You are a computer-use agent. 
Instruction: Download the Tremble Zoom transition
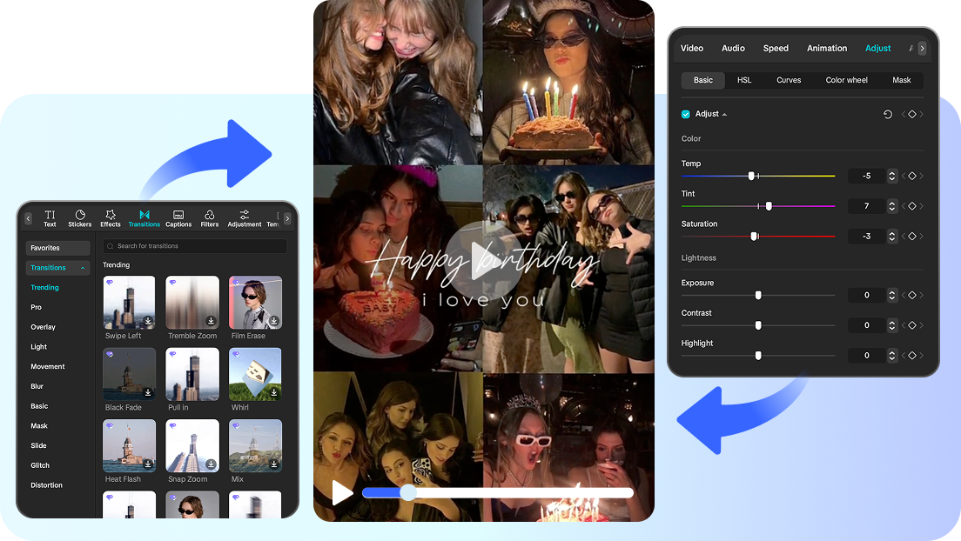(x=211, y=321)
